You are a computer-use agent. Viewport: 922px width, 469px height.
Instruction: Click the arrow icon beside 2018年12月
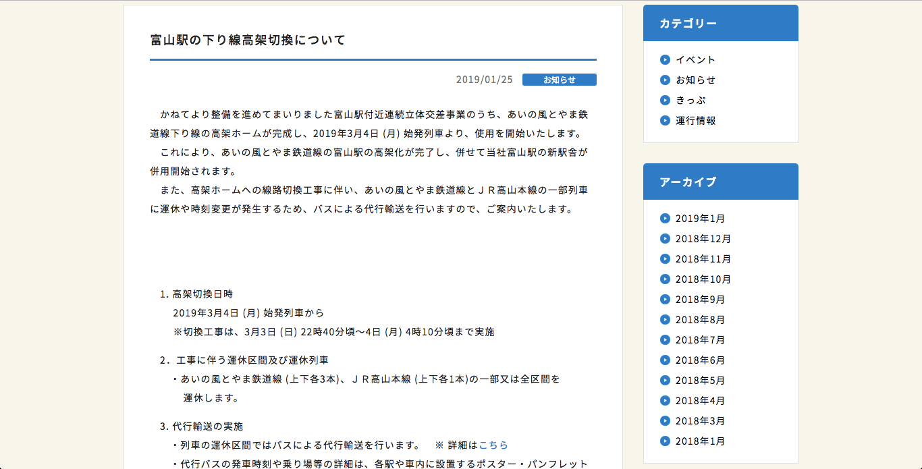click(x=665, y=238)
